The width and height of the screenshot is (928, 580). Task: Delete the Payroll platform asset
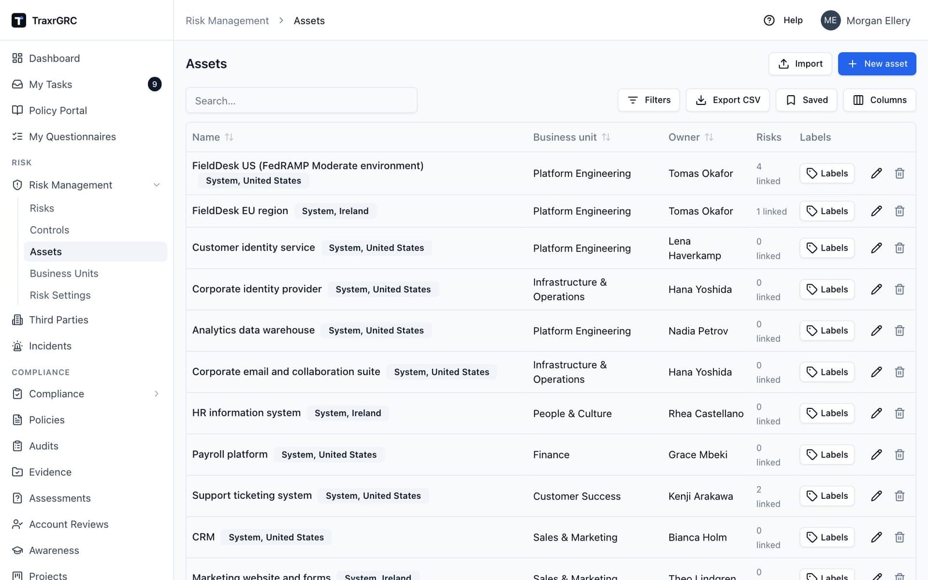click(900, 455)
